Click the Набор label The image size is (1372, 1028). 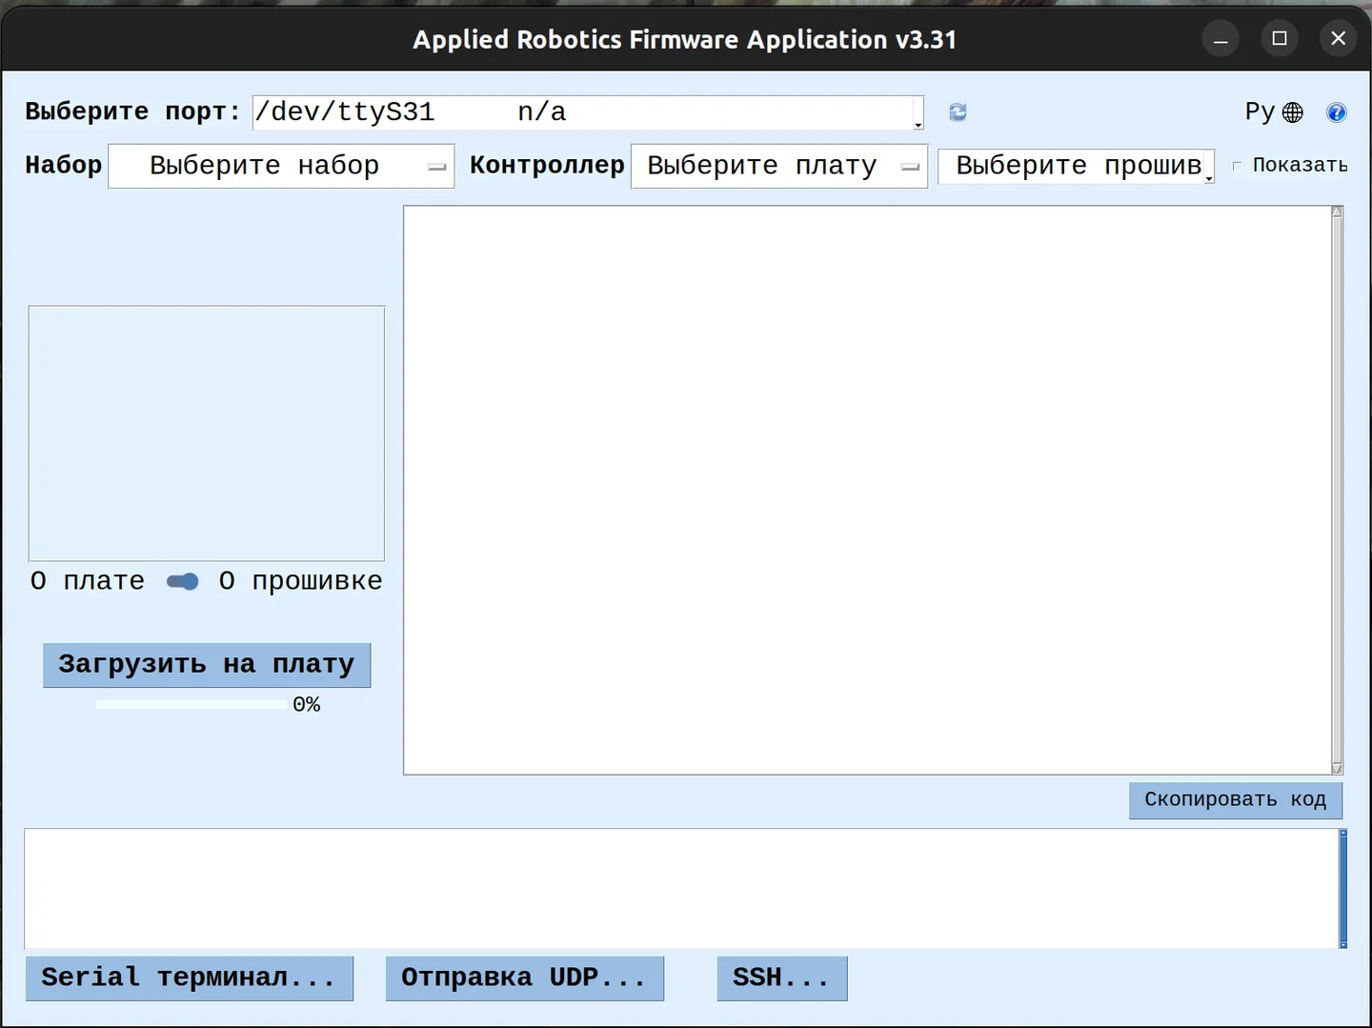(64, 166)
